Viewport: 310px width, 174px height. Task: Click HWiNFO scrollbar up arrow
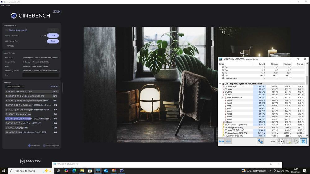(x=307, y=64)
